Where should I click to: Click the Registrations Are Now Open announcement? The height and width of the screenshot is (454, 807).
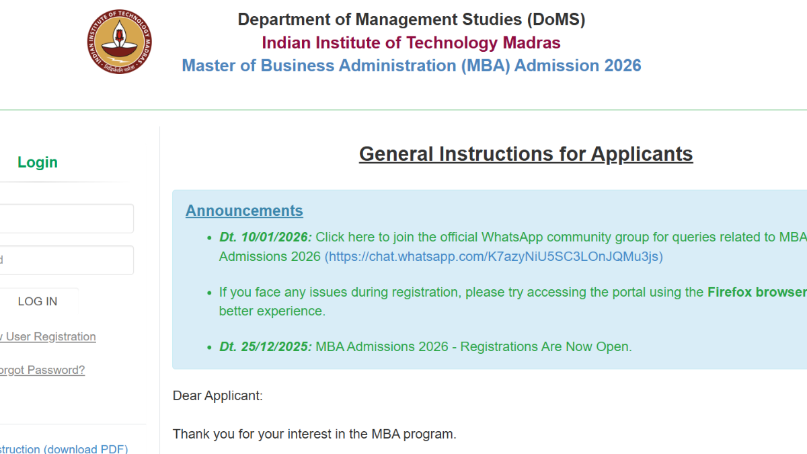(x=473, y=347)
